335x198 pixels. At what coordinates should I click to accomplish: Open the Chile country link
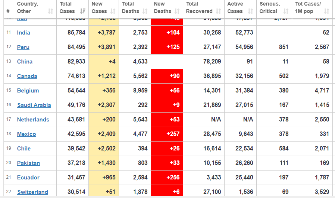click(24, 148)
